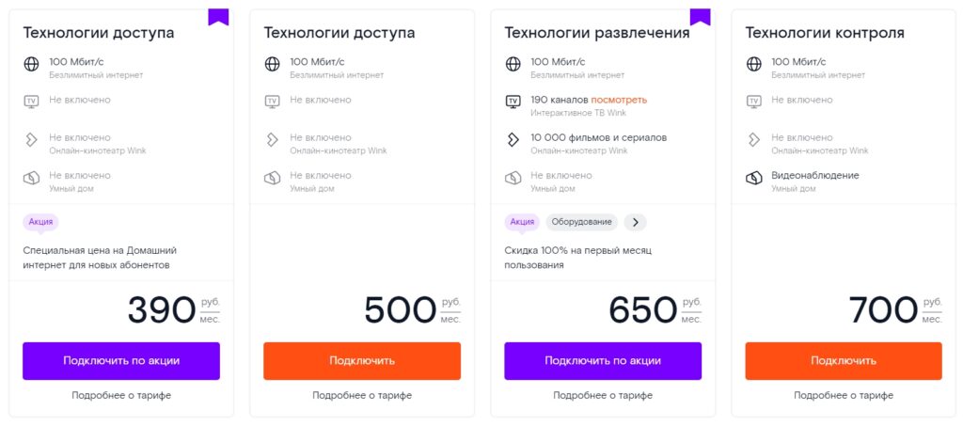Open посмотреть link for 190 channels

[x=619, y=100]
